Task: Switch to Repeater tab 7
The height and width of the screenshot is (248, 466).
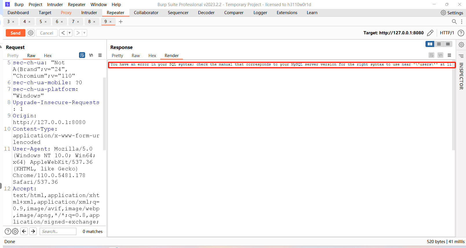Action: pyautogui.click(x=74, y=22)
